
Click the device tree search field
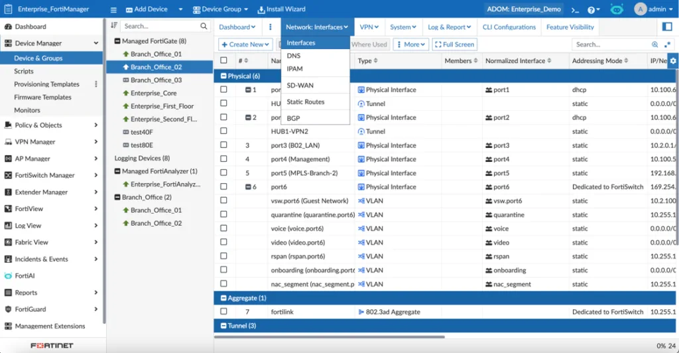click(159, 26)
